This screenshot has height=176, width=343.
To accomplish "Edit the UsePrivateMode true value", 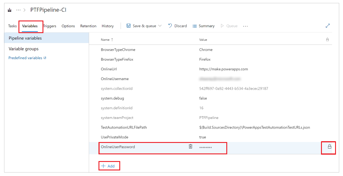I will coord(203,137).
